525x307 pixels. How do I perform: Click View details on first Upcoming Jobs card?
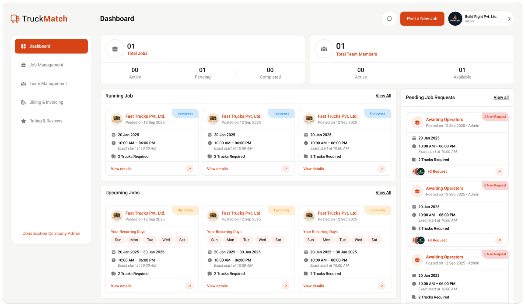click(121, 286)
